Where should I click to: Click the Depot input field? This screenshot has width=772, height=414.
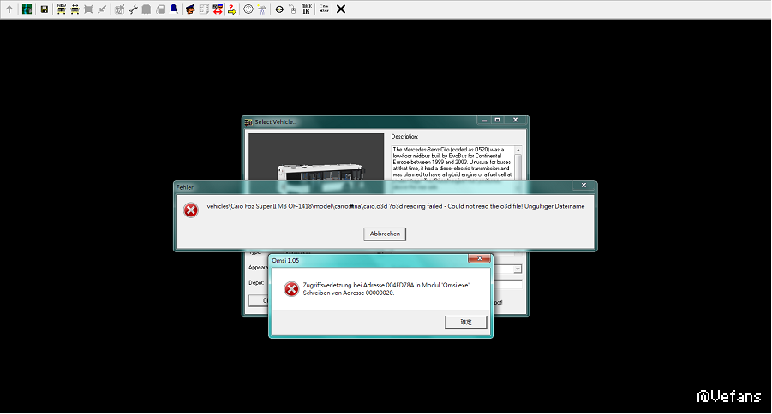507,284
